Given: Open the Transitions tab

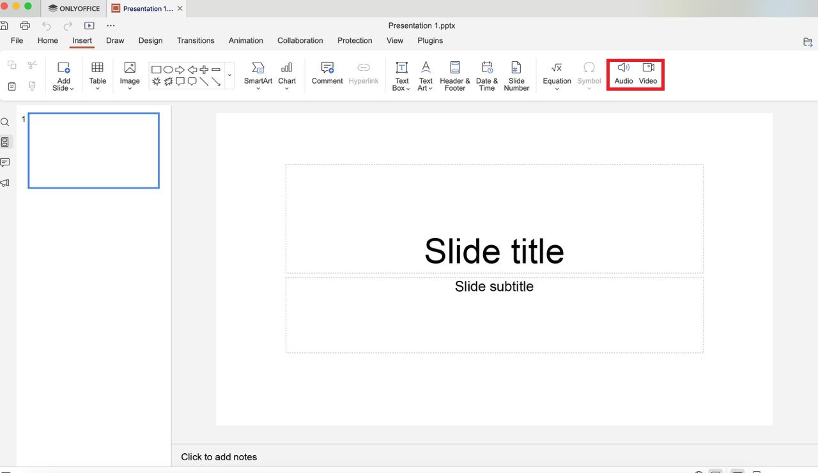Looking at the screenshot, I should tap(196, 40).
